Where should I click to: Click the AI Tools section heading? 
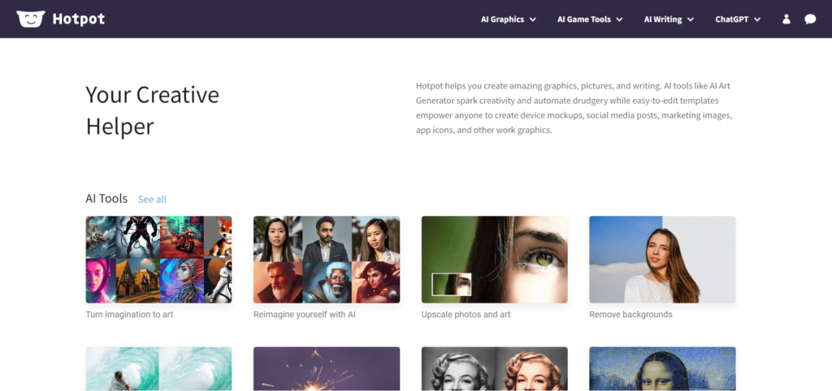tap(106, 199)
